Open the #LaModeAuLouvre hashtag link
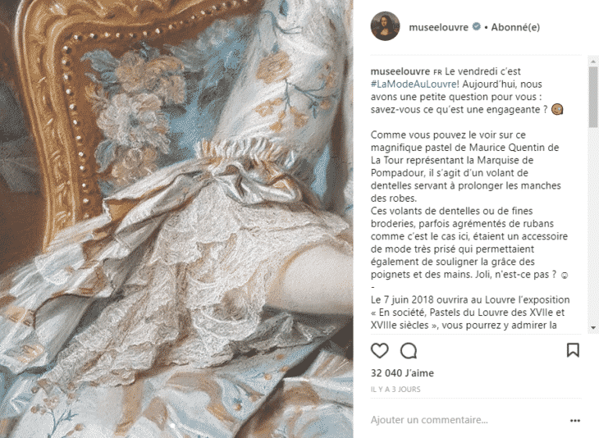This screenshot has height=438, width=599. [x=414, y=84]
